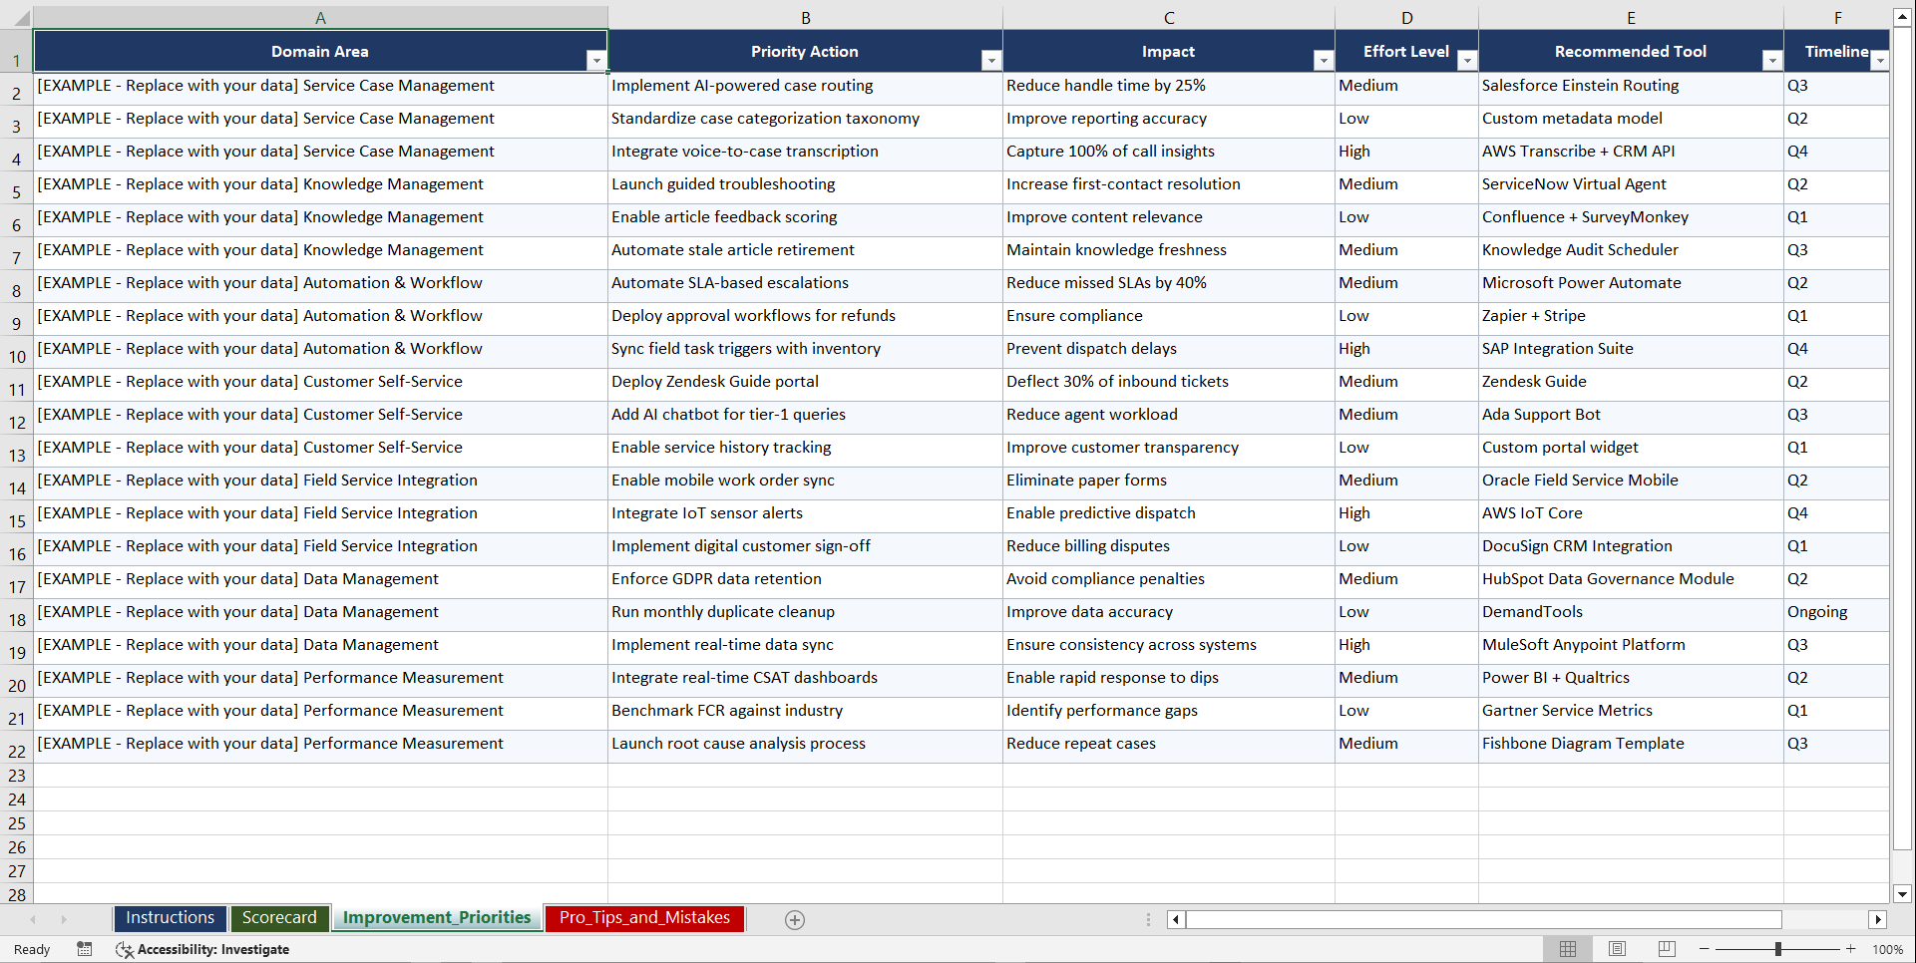This screenshot has height=963, width=1916.
Task: Open the Domain Area filter dropdown
Action: coord(596,60)
